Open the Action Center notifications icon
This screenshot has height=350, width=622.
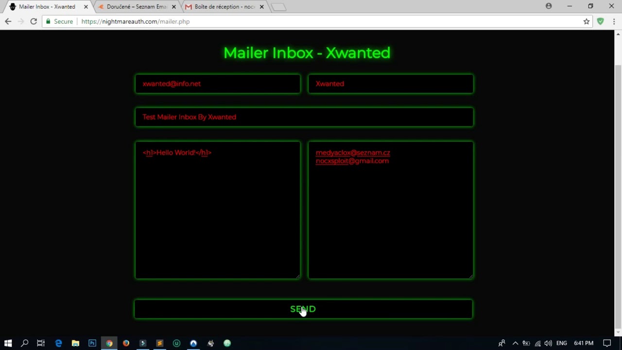607,343
